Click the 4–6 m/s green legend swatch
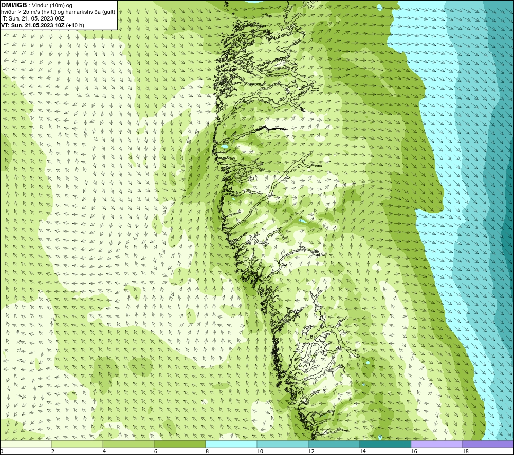 point(128,444)
